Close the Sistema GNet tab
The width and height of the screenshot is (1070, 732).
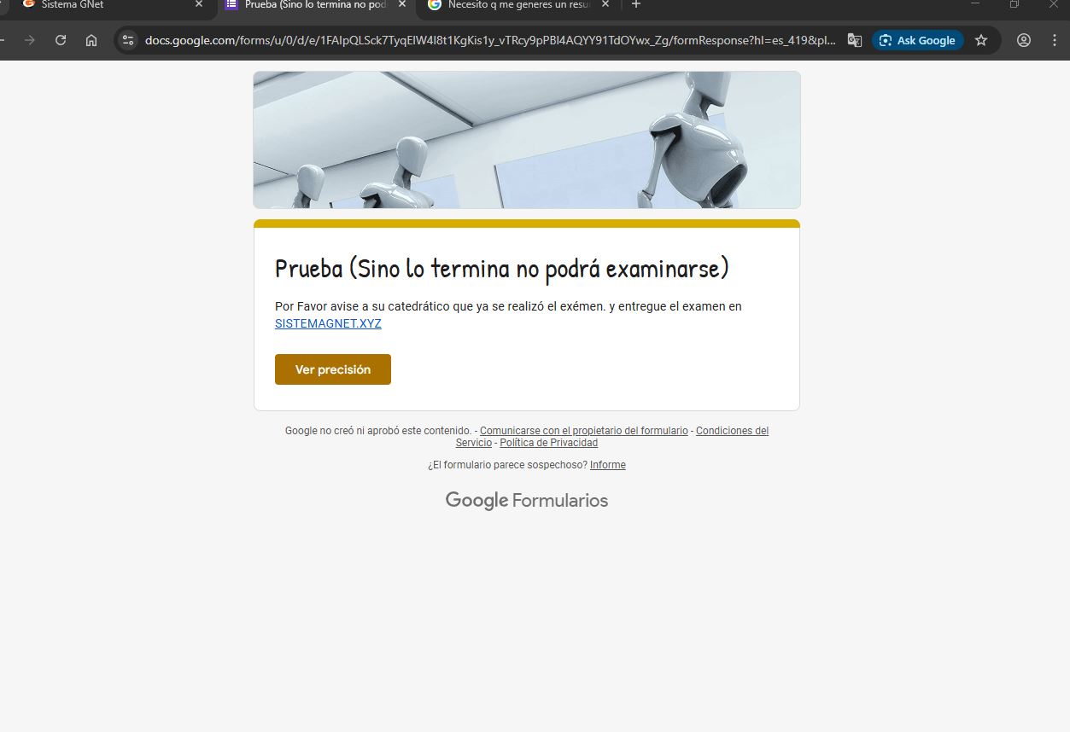[x=199, y=4]
